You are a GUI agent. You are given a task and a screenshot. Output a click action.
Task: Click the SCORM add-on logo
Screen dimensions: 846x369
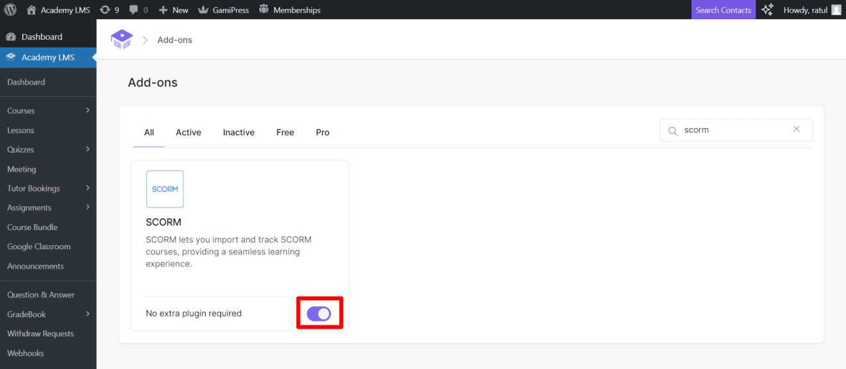(x=165, y=188)
